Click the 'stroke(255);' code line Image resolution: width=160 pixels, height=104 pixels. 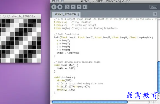click(65, 81)
